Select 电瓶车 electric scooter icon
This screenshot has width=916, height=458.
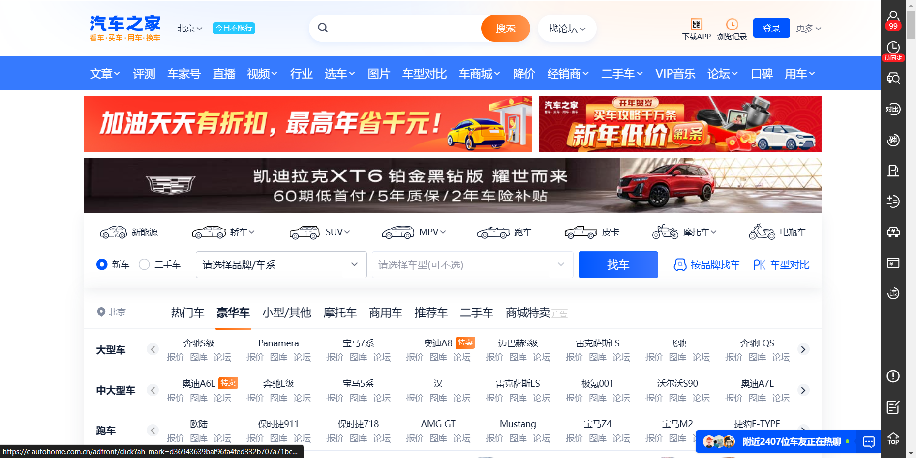762,232
